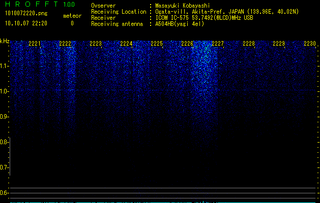This screenshot has width=320, height=203.
Task: Select the observer name Masayuki Kobayashi
Action: [183, 6]
